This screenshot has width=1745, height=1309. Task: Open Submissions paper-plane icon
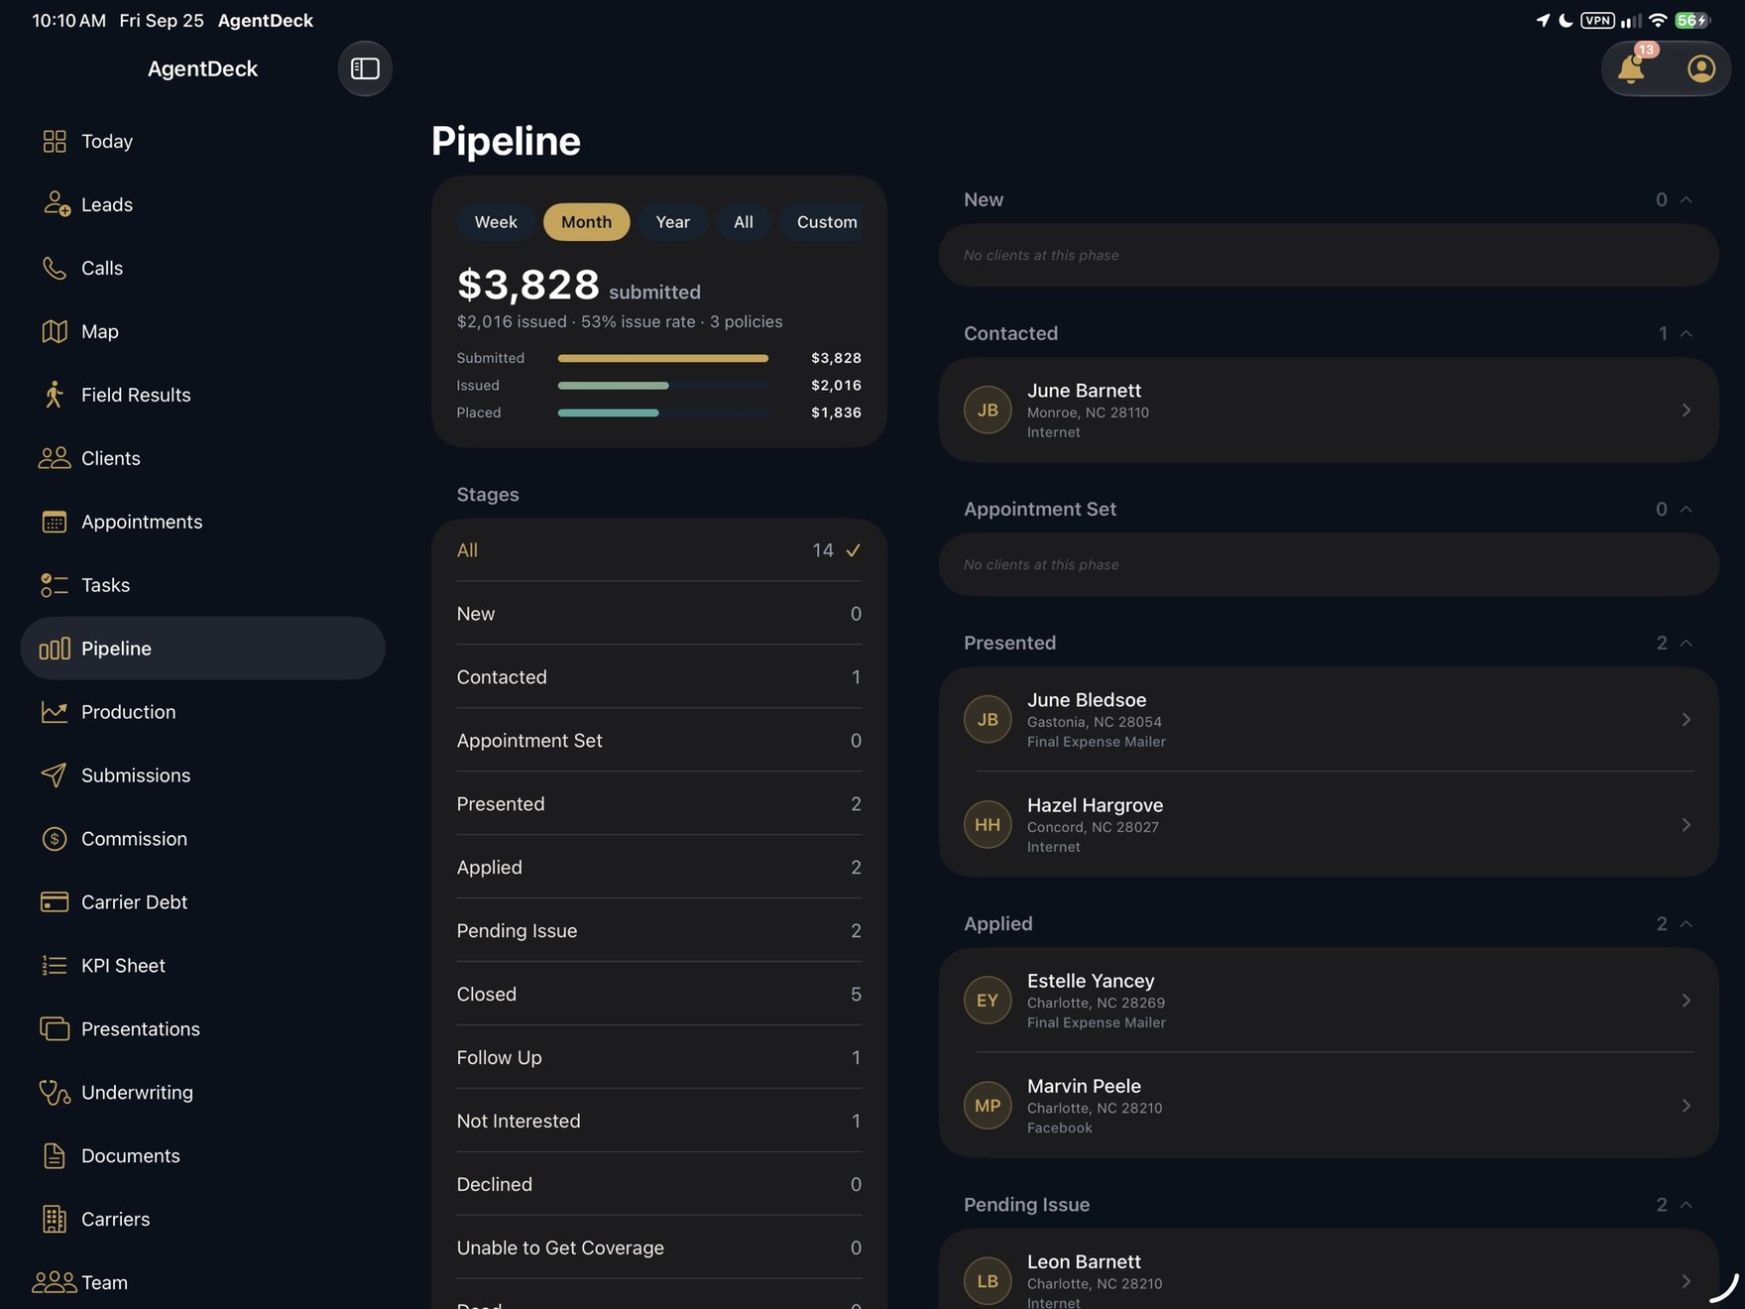click(55, 775)
